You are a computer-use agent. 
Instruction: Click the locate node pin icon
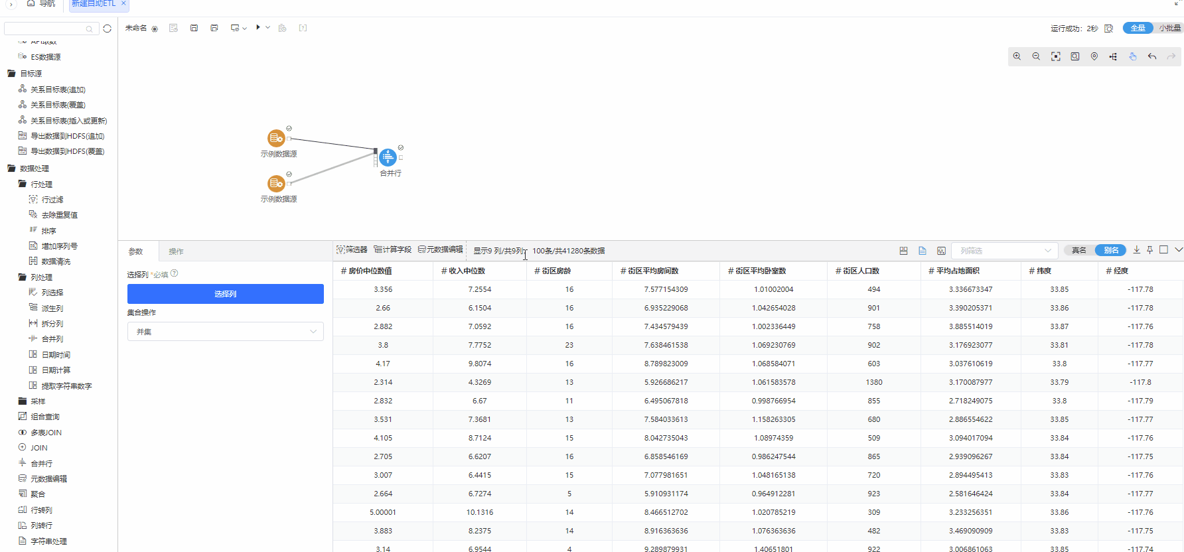click(x=1094, y=56)
